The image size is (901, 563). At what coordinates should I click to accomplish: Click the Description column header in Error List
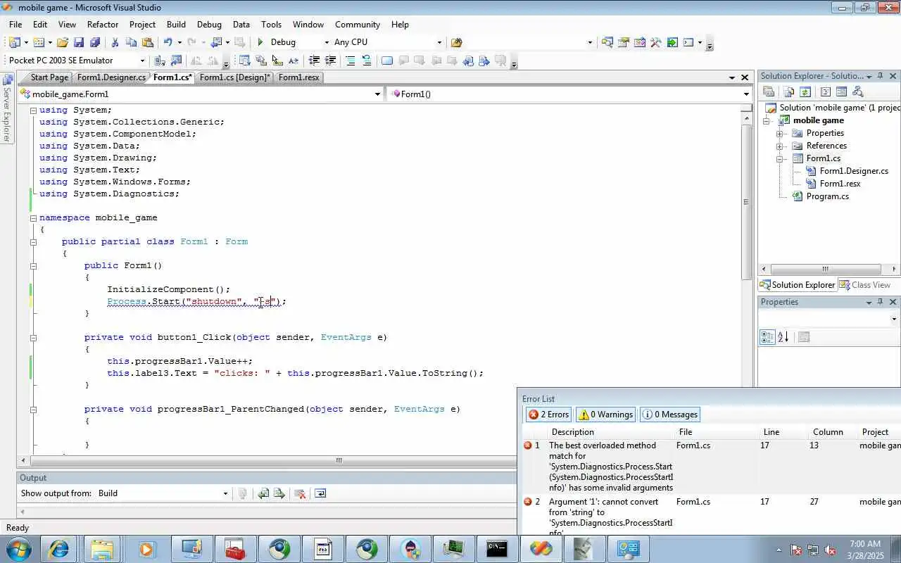[573, 432]
